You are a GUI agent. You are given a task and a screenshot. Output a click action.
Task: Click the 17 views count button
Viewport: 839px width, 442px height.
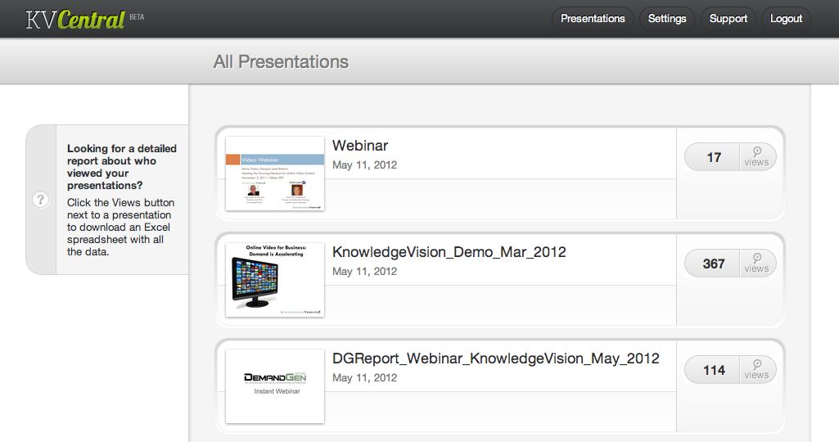coord(714,157)
